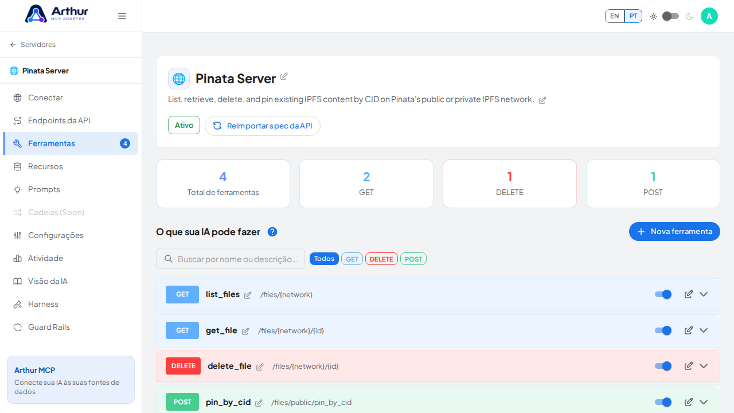734x413 pixels.
Task: Edit the Pinata Server name pencil icon
Action: pos(284,76)
